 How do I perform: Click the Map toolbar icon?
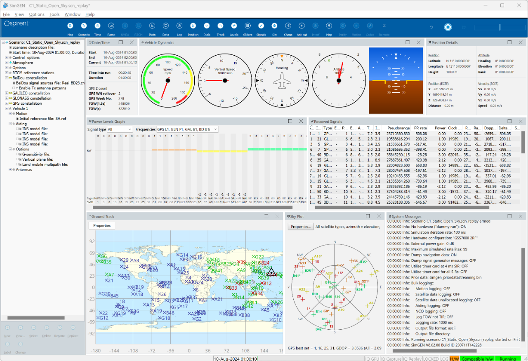tap(329, 26)
